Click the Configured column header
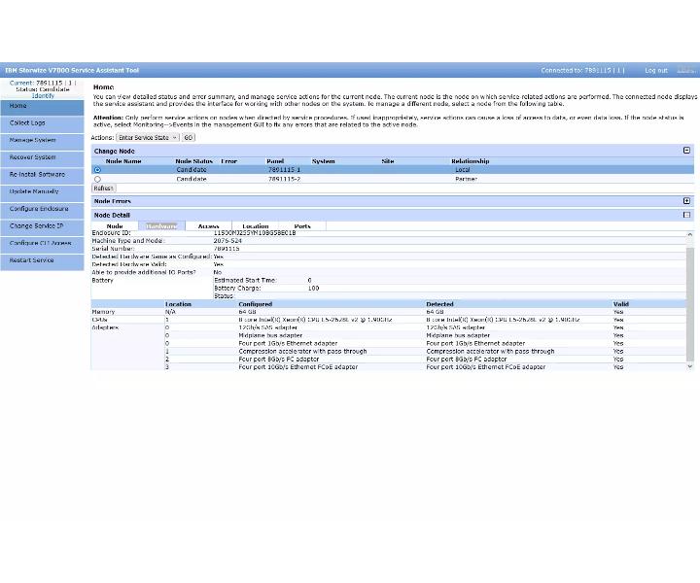Viewport: 700px width, 583px height. [256, 304]
